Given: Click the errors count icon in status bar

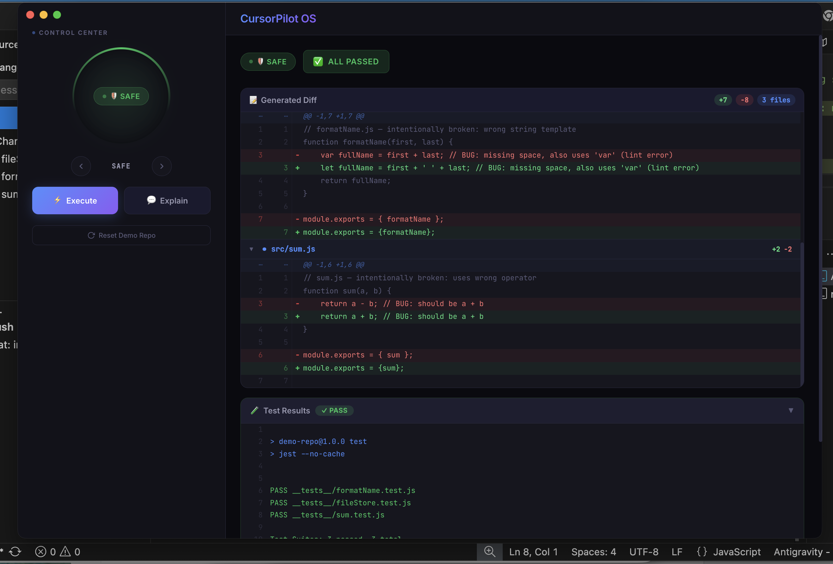Looking at the screenshot, I should tap(41, 552).
